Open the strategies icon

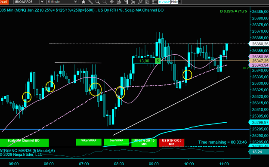pos(140,2)
